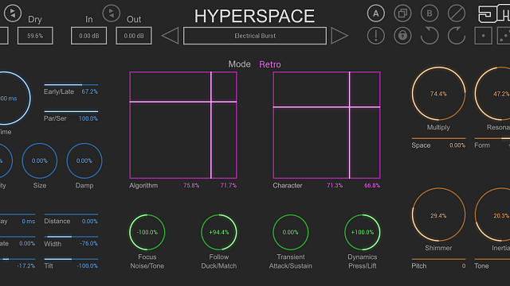The image size is (510, 286).
Task: Click the Algorithm 75.8% value
Action: pyautogui.click(x=191, y=185)
